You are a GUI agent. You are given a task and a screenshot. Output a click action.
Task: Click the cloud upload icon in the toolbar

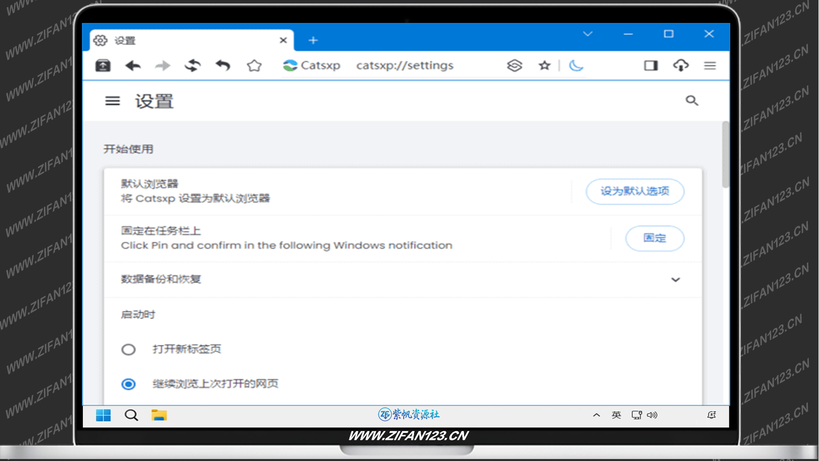click(x=681, y=65)
